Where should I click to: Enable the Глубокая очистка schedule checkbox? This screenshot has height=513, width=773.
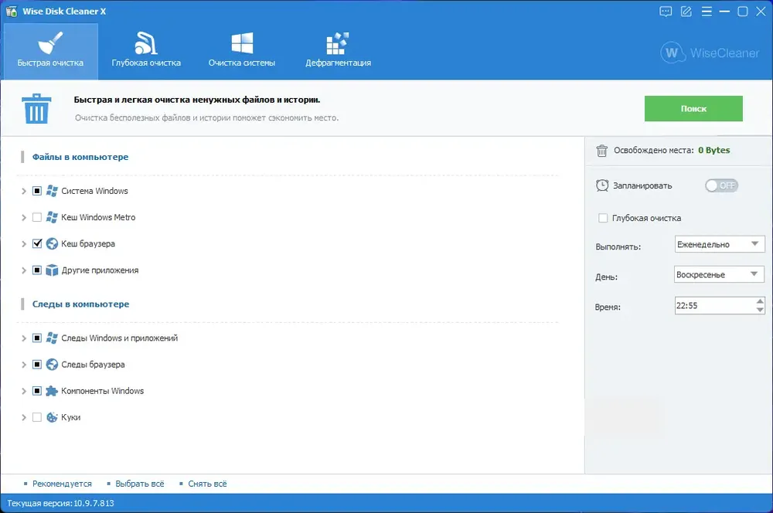coord(602,218)
